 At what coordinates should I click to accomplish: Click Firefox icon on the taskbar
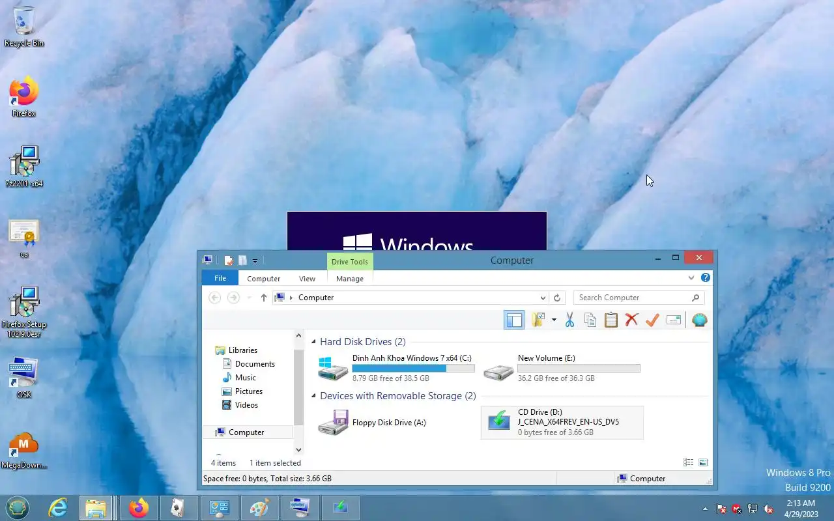(139, 508)
